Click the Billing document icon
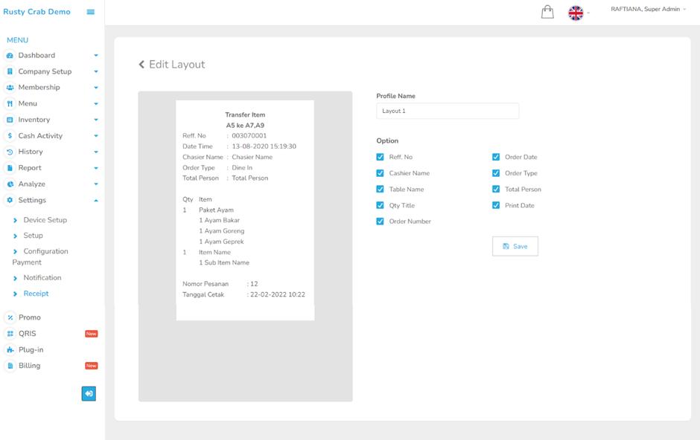700x440 pixels. pos(10,366)
